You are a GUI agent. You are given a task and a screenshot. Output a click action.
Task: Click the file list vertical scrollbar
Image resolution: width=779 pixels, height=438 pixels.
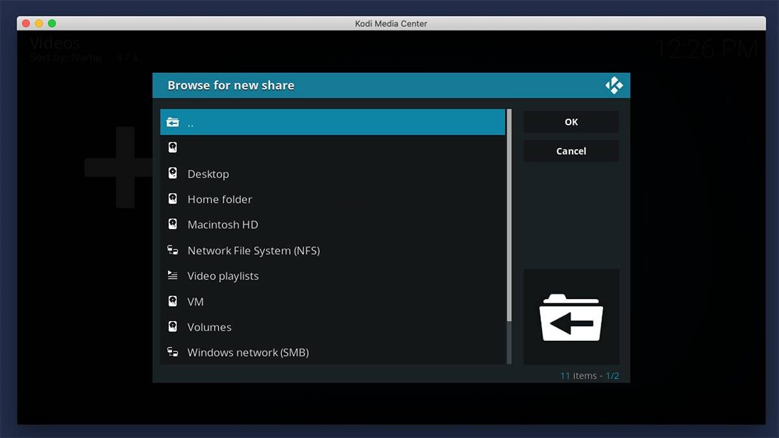pyautogui.click(x=509, y=214)
